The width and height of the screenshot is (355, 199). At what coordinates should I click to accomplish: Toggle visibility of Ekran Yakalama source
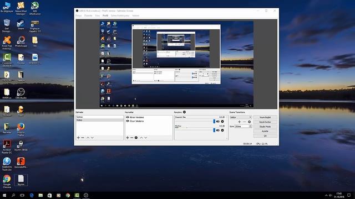click(128, 117)
